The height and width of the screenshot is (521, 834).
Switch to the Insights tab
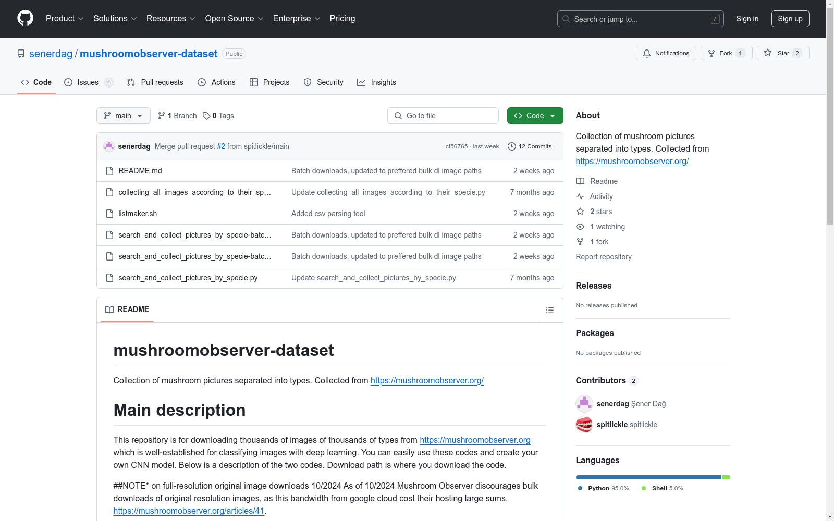(376, 82)
